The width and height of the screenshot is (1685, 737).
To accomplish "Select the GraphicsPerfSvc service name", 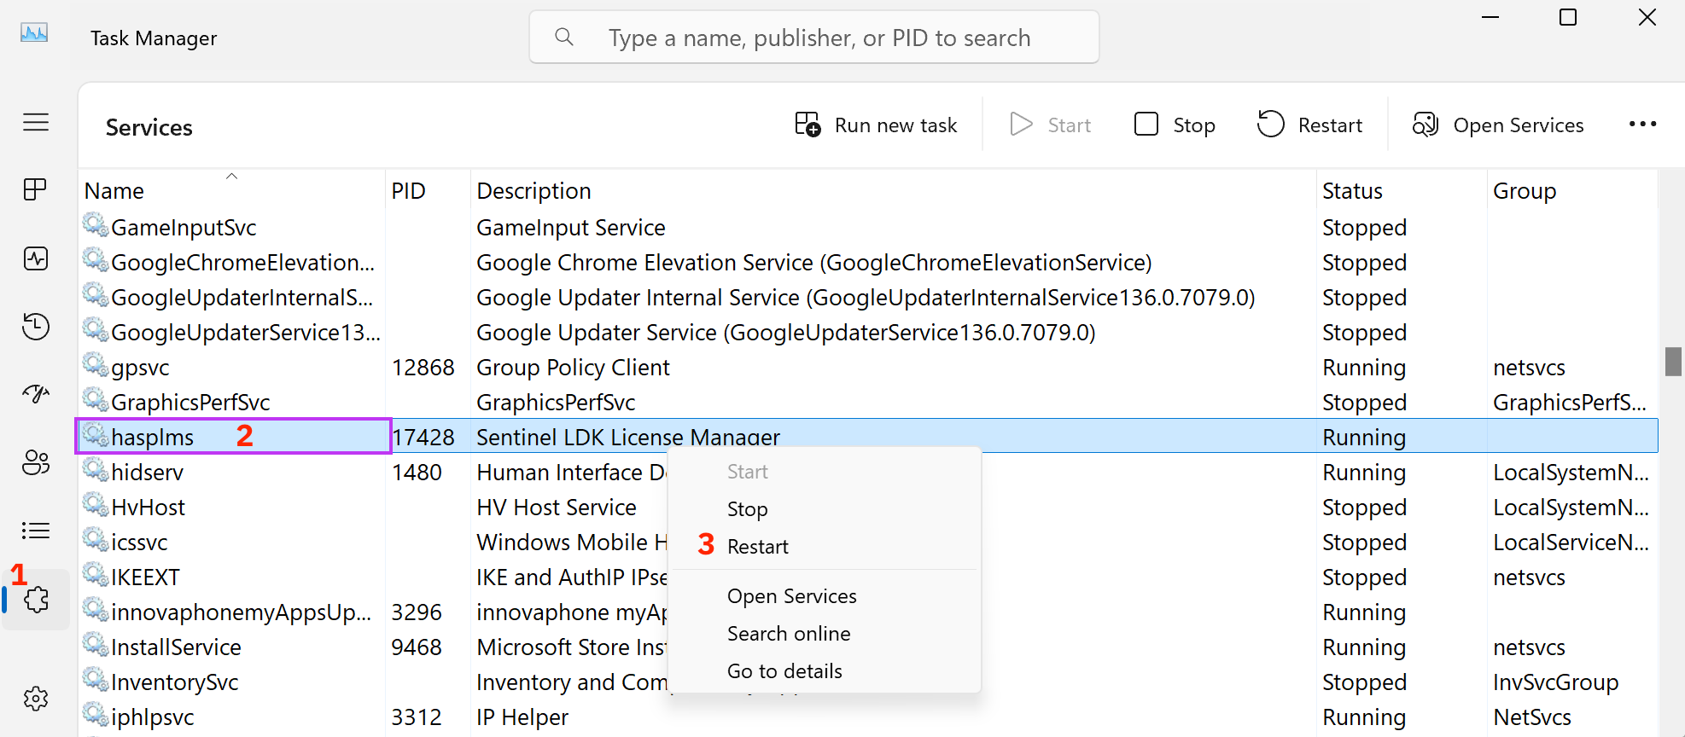I will coord(190,403).
